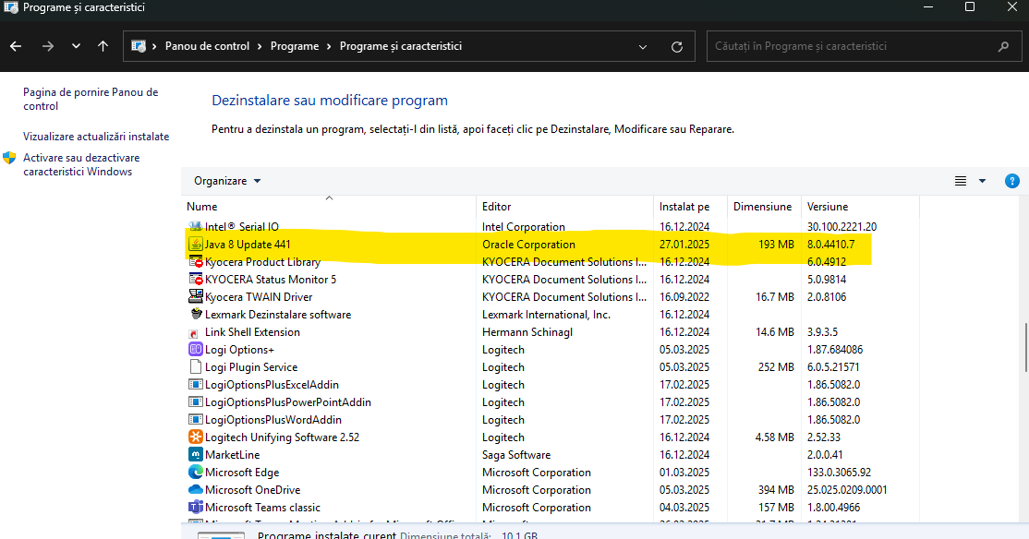Click the Microsoft OneDrive icon

[x=196, y=490]
